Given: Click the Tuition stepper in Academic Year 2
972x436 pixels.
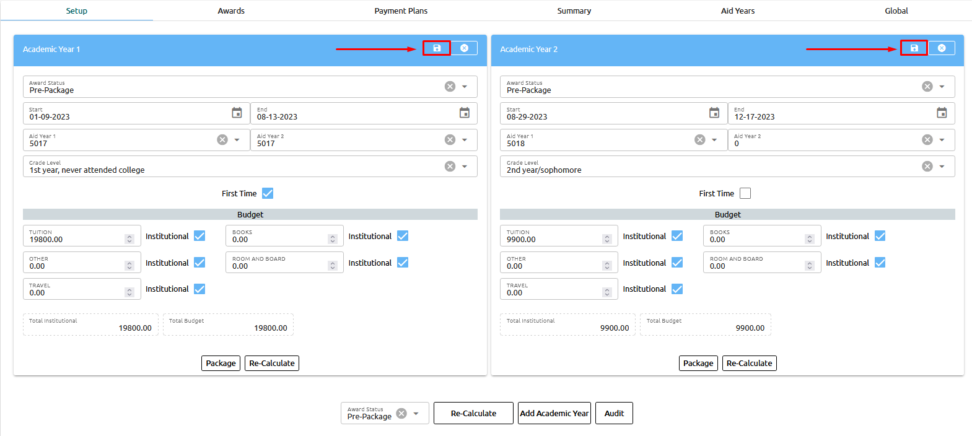Looking at the screenshot, I should pyautogui.click(x=607, y=239).
